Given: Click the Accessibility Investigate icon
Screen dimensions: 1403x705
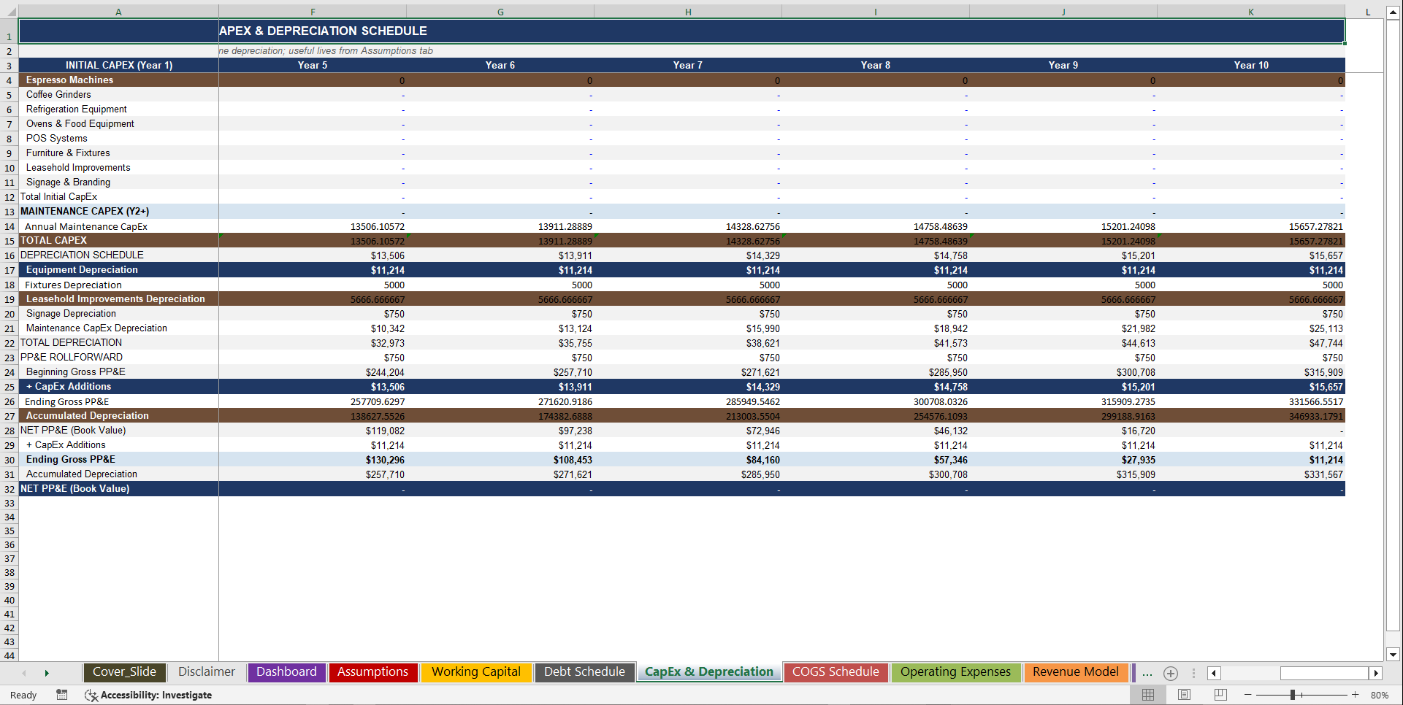Looking at the screenshot, I should 91,695.
